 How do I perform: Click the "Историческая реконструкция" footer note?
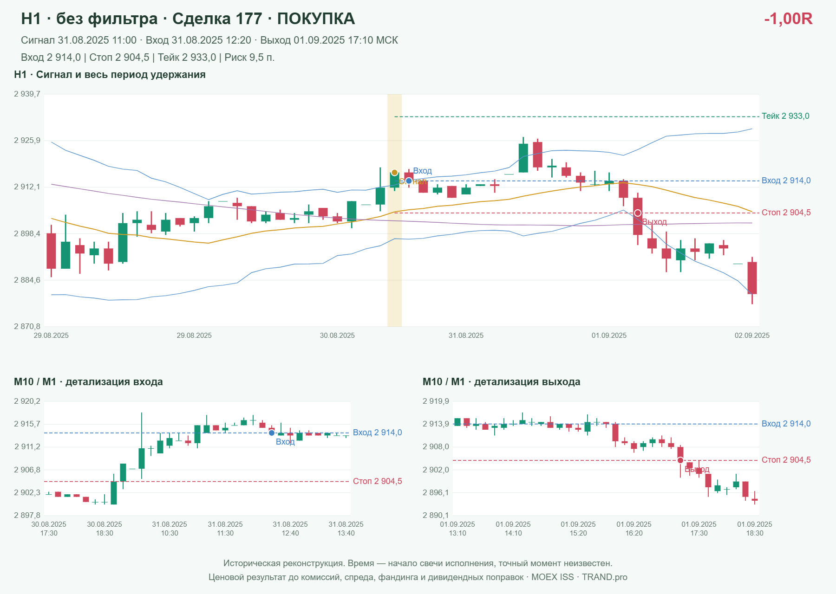(x=418, y=563)
